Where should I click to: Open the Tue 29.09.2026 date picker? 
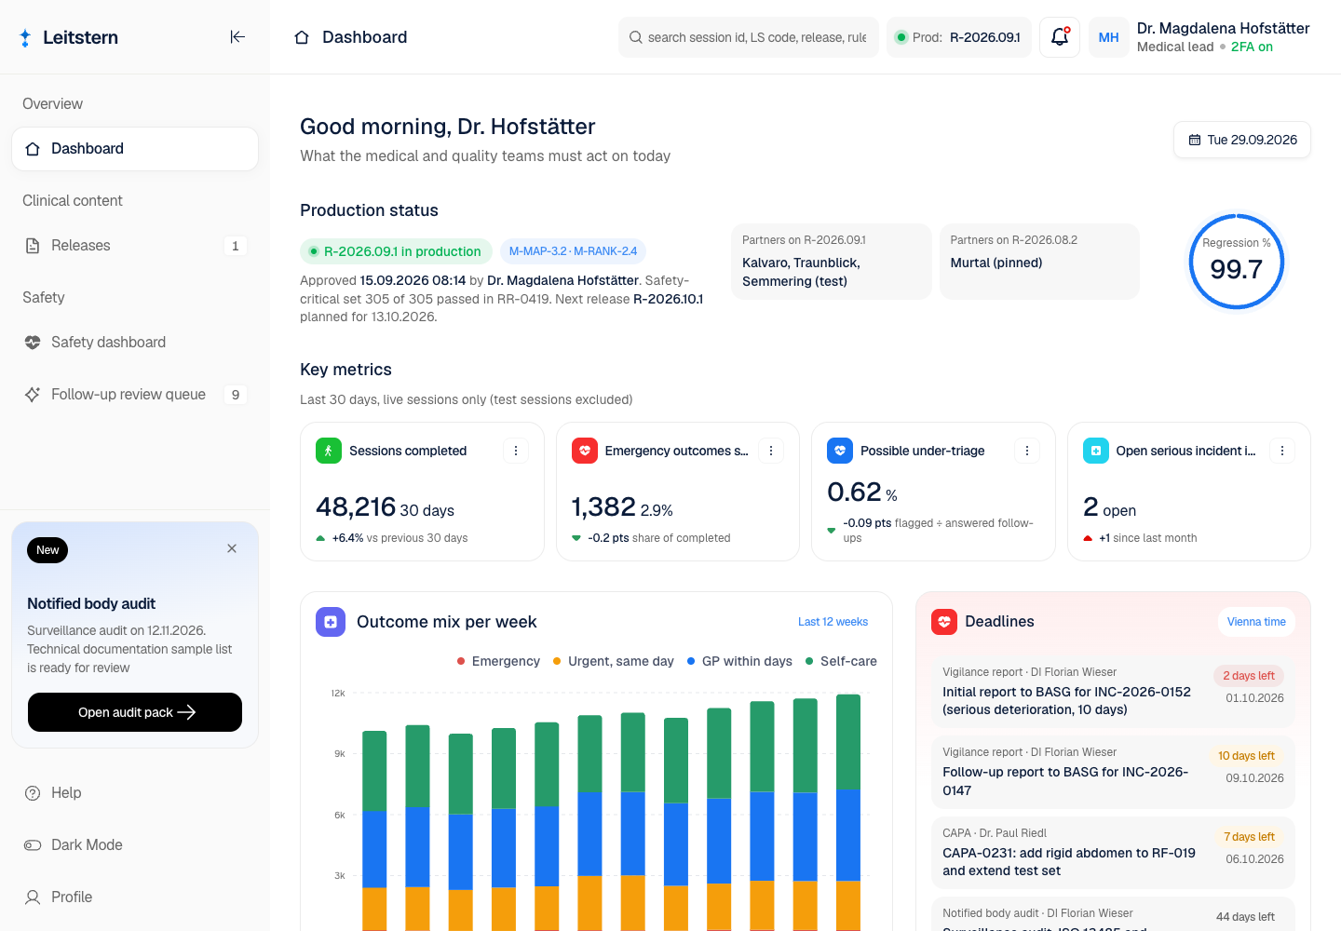point(1242,140)
